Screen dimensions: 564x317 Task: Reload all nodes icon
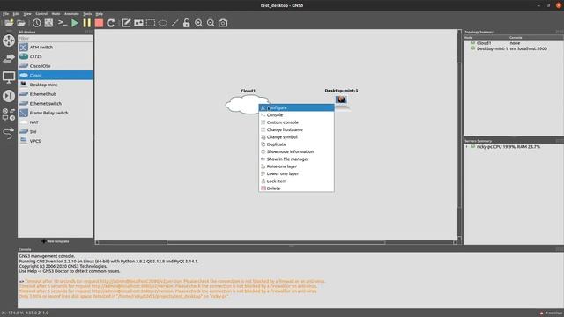tap(111, 23)
